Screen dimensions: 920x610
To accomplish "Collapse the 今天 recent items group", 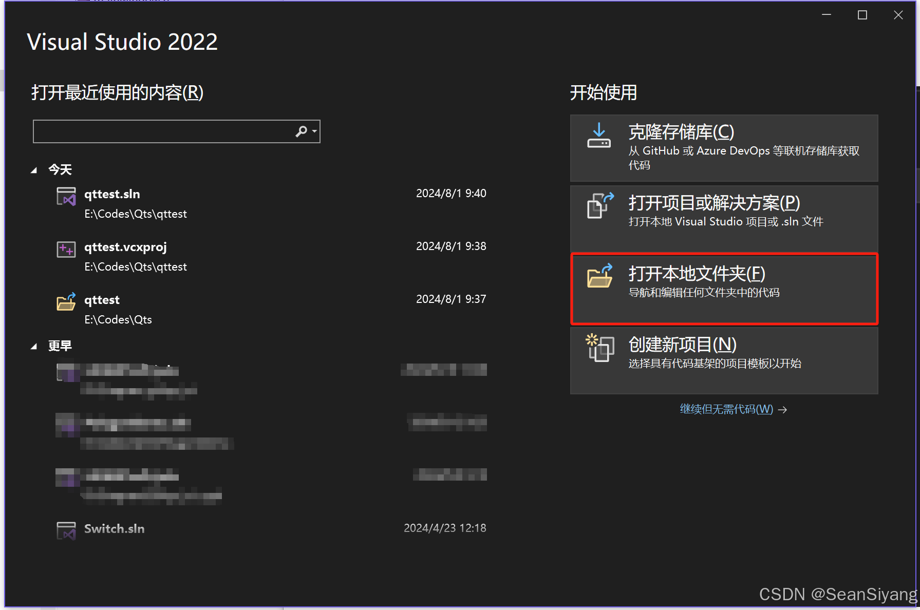I will click(x=34, y=169).
